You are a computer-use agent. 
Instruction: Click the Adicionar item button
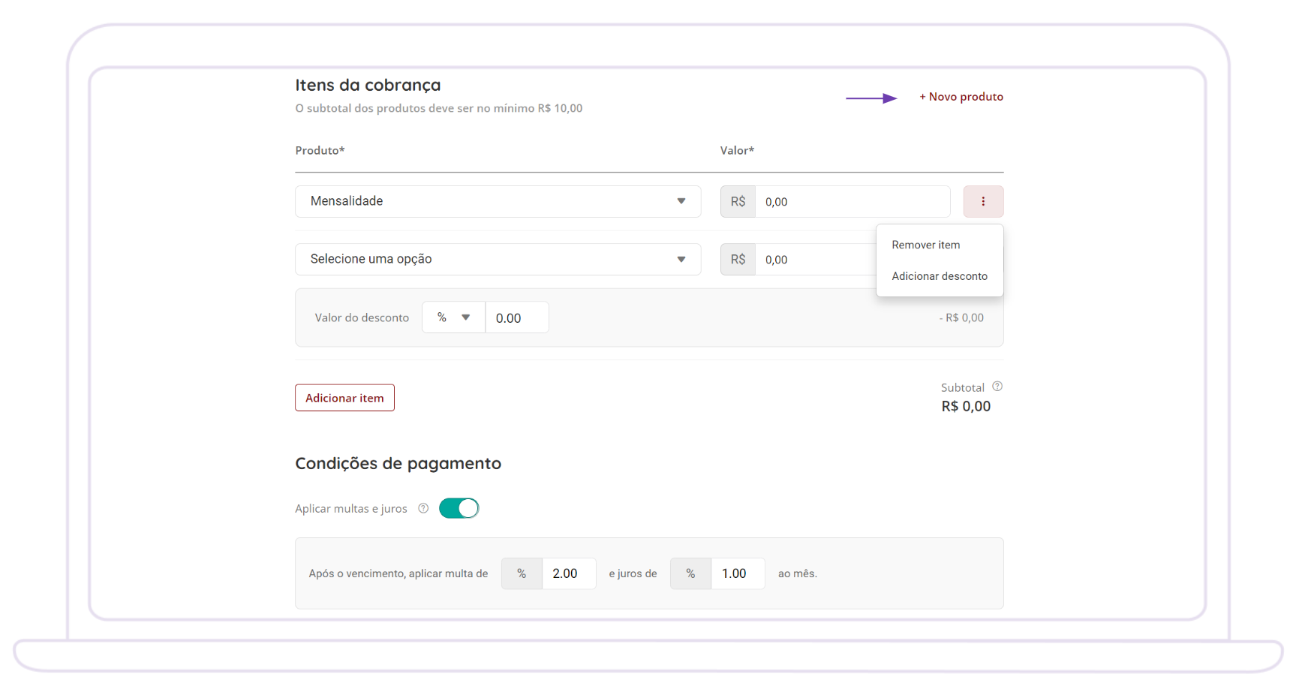(x=344, y=398)
